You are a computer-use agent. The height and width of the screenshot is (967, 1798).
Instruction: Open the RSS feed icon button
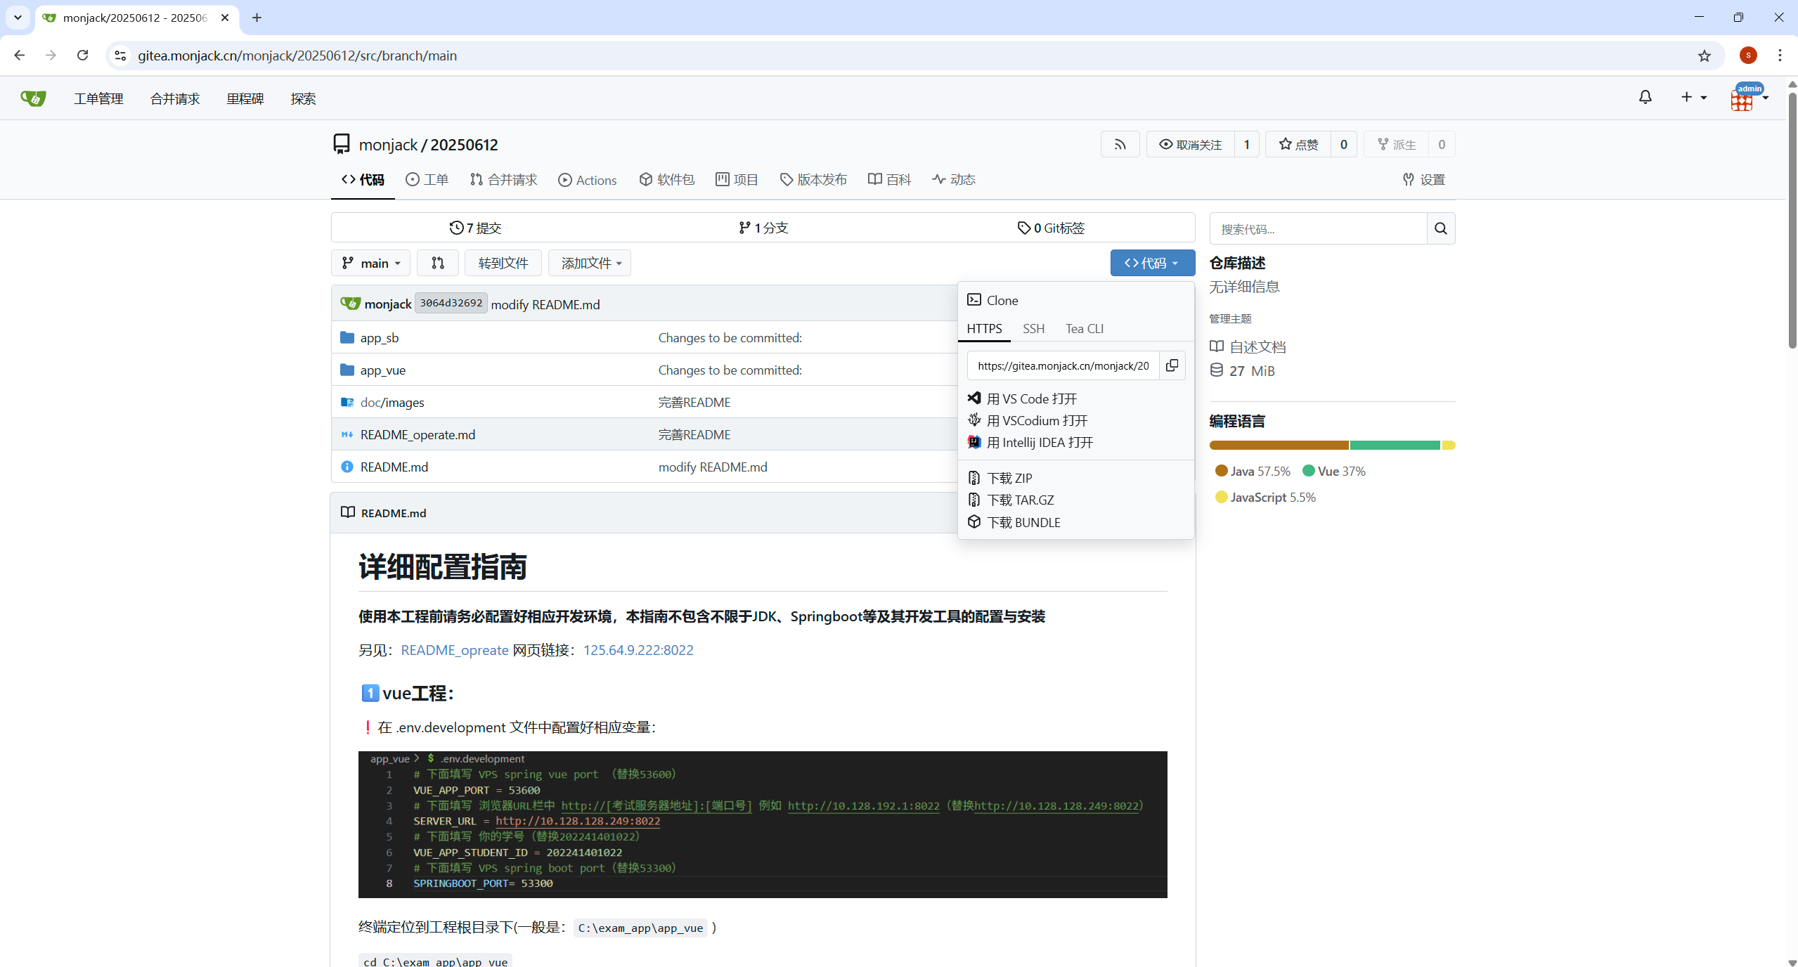point(1120,145)
